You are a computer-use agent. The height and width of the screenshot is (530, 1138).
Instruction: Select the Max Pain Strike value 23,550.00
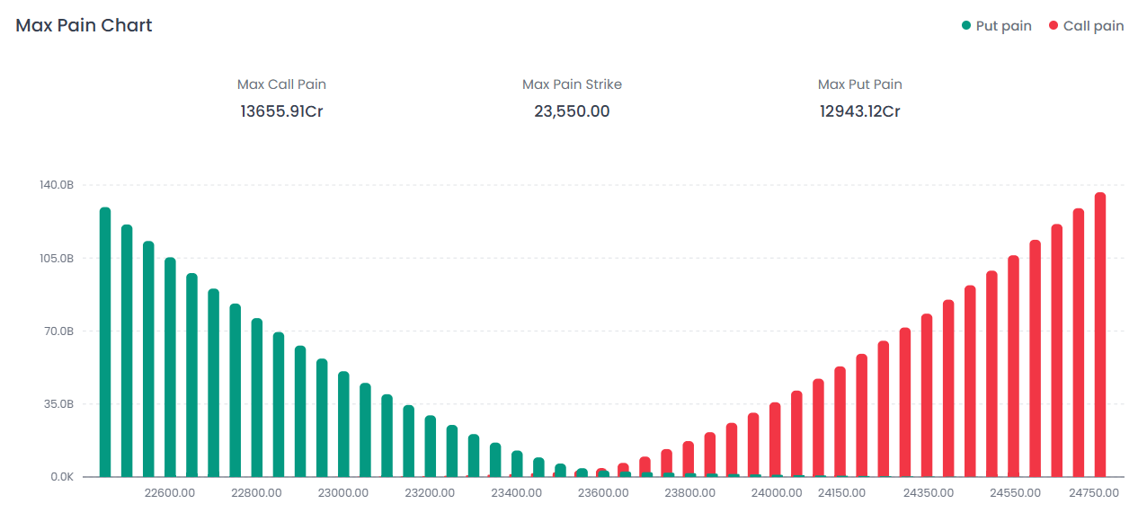tap(572, 111)
